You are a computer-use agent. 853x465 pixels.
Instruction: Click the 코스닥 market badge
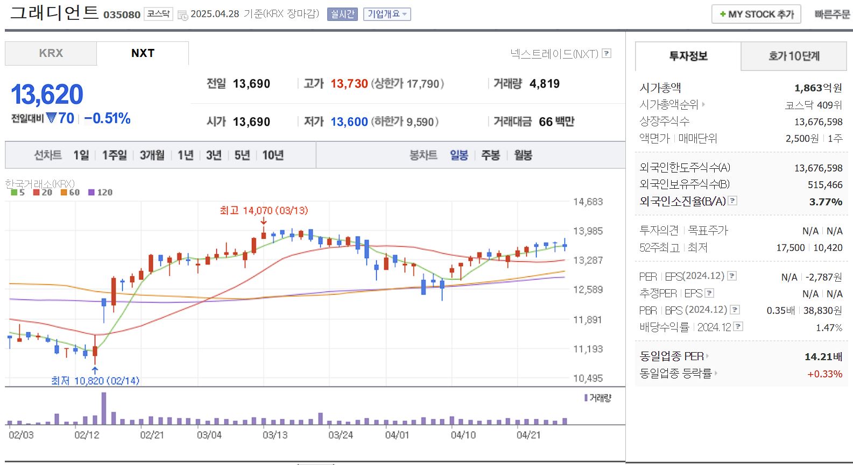pos(158,14)
